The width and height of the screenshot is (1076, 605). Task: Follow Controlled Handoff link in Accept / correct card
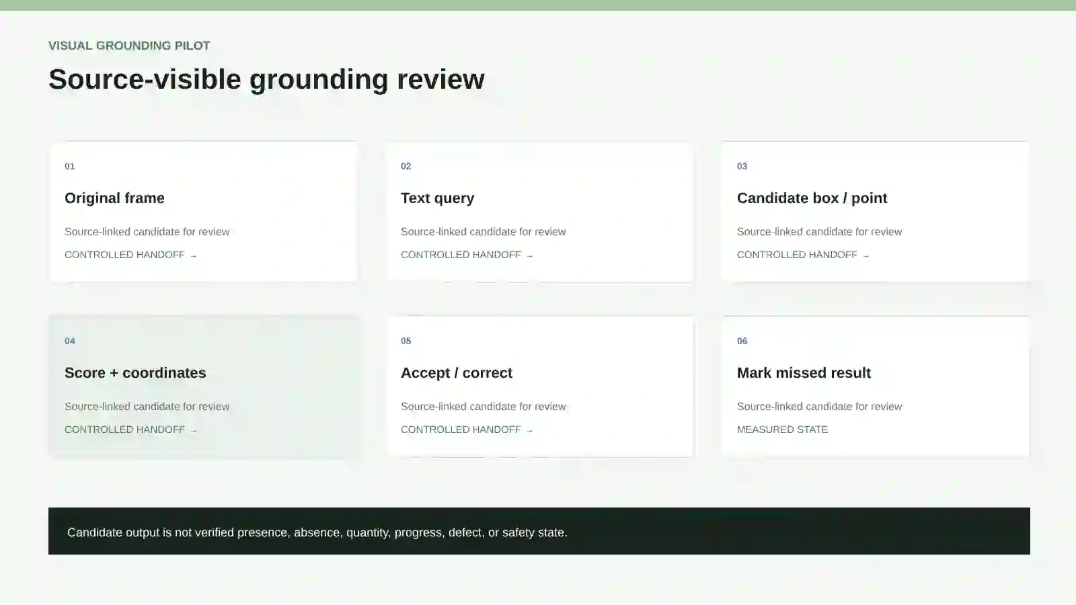467,430
